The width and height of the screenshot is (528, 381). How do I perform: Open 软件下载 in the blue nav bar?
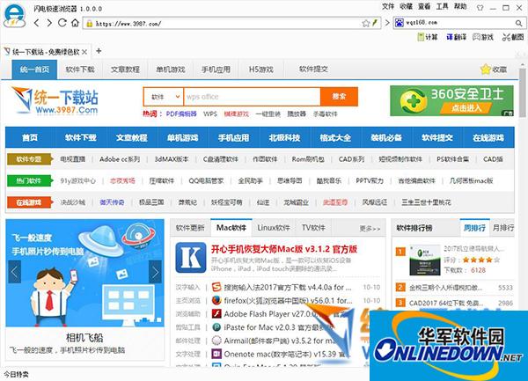80,137
